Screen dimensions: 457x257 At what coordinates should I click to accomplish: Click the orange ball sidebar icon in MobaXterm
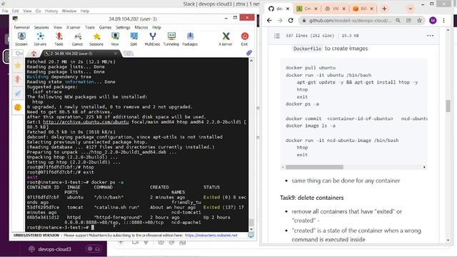click(18, 107)
